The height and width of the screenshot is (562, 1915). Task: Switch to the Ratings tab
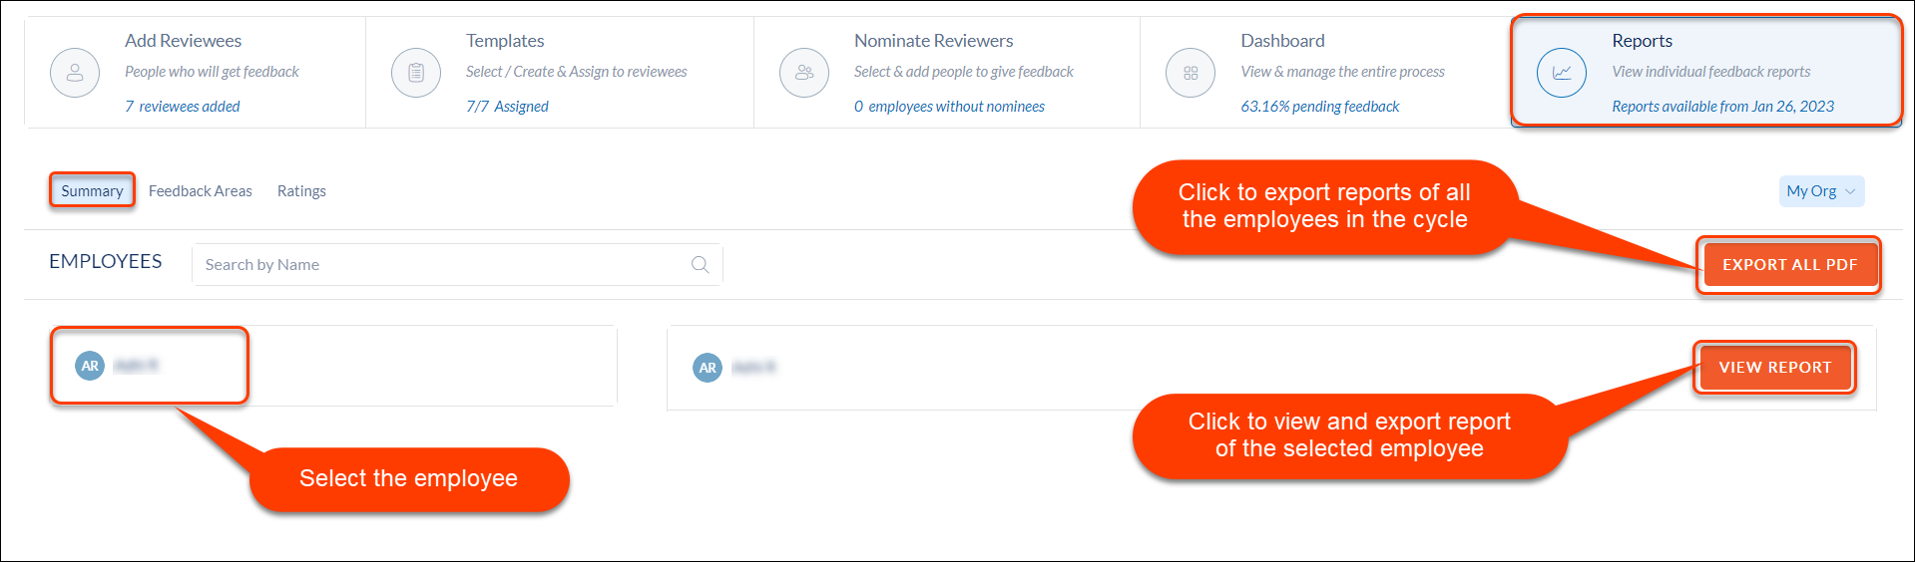301,191
